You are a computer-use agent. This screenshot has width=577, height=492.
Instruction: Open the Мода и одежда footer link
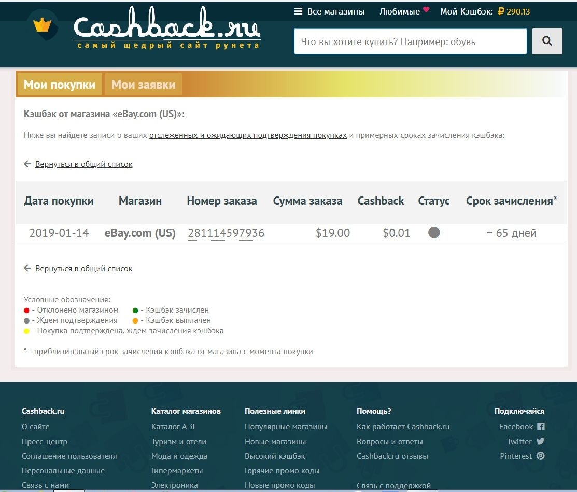click(x=179, y=456)
